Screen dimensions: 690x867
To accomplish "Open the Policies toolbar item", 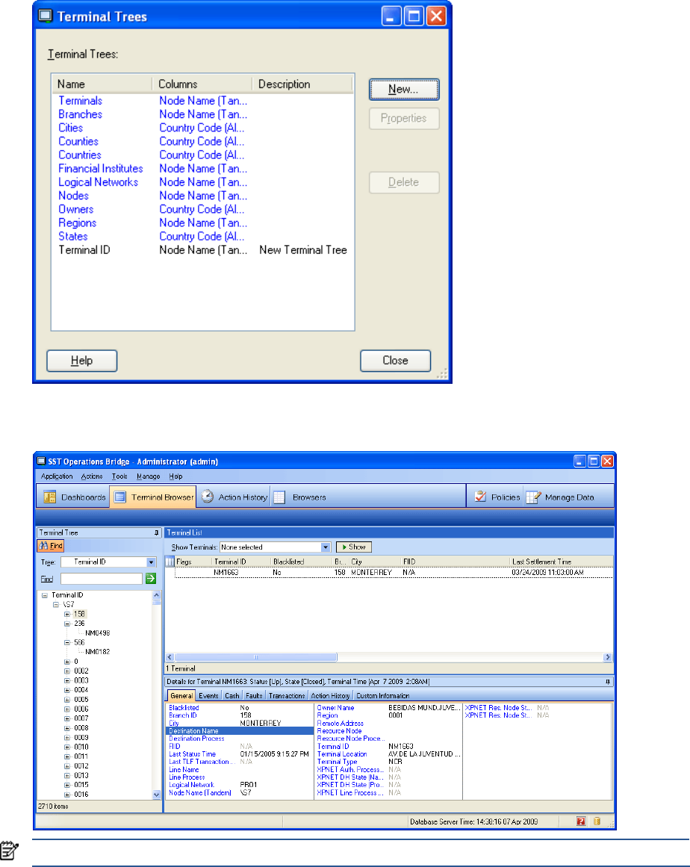I will tap(497, 497).
